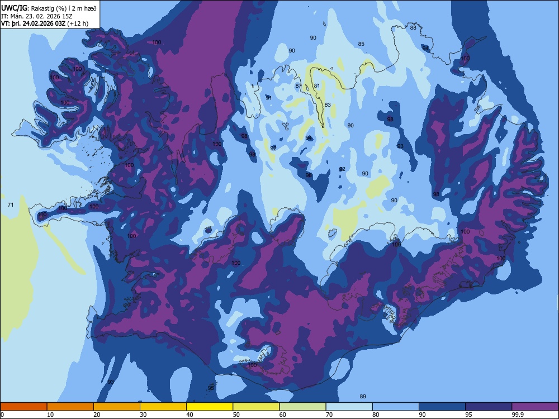Click the amber 20–30 legend swatch
Image resolution: width=559 pixels, height=419 pixels.
coord(117,407)
